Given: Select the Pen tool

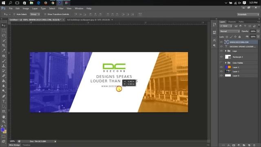Looking at the screenshot, I should point(4,96).
